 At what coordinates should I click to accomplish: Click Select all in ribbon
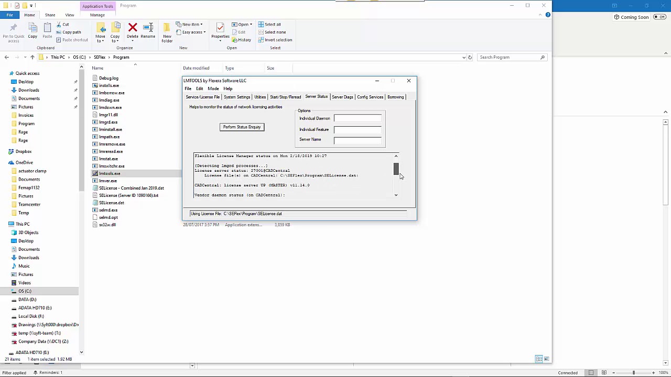tap(269, 25)
